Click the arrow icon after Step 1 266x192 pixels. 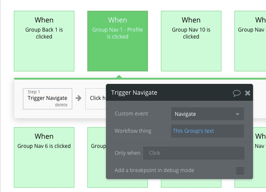(78, 98)
